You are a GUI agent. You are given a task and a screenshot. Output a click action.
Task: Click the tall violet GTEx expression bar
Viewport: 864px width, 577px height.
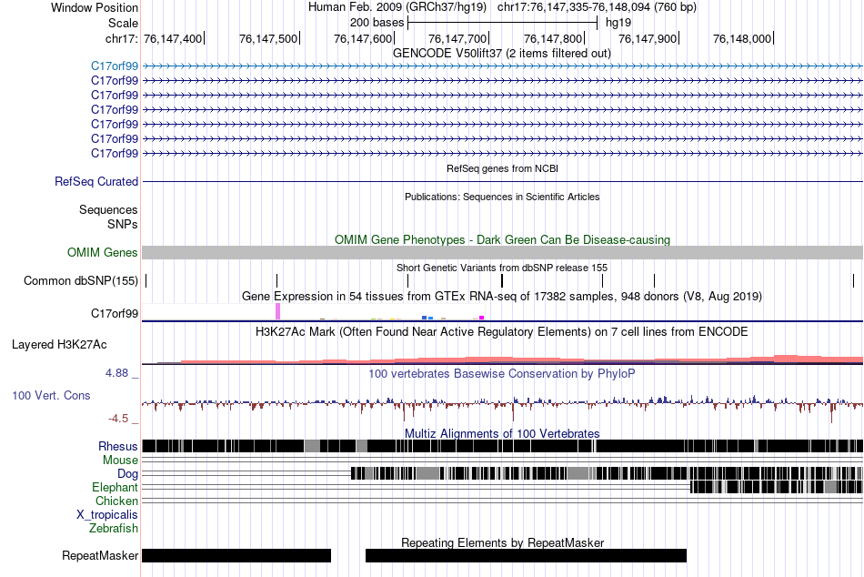tap(277, 311)
